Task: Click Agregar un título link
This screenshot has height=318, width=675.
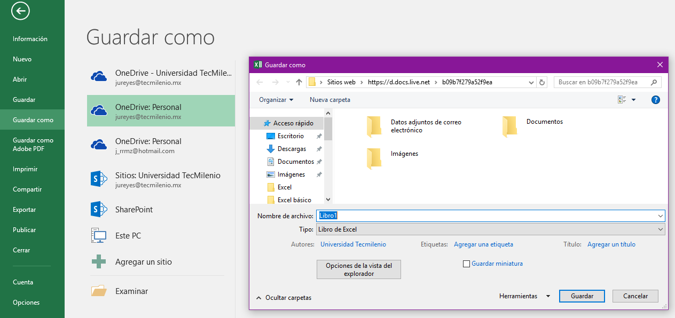Action: point(611,244)
